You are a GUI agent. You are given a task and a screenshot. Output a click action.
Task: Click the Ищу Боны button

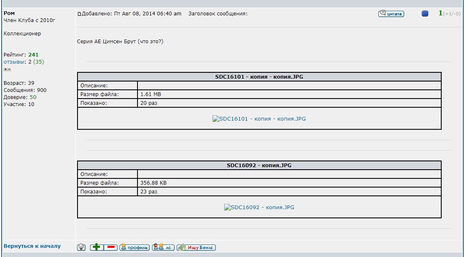(196, 247)
